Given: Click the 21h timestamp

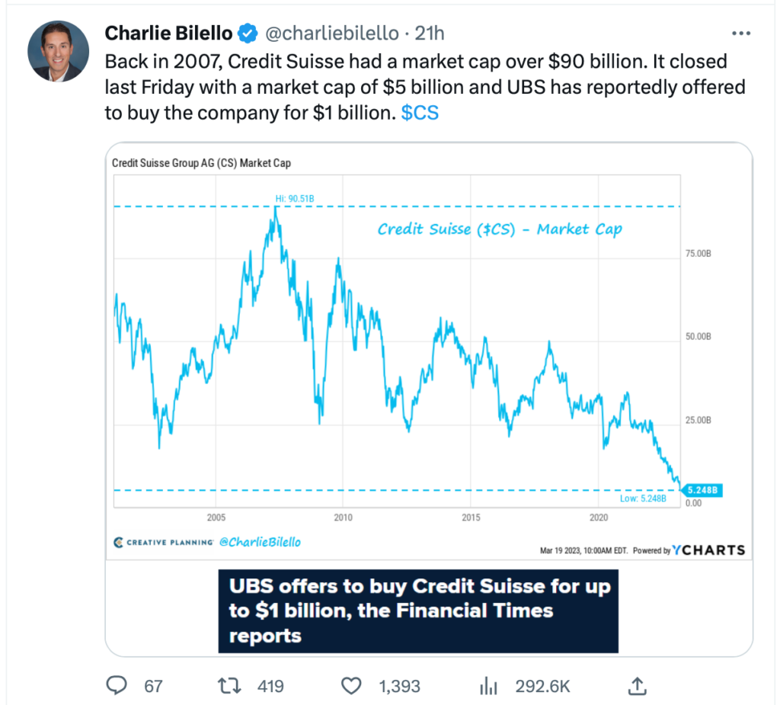Looking at the screenshot, I should (430, 34).
